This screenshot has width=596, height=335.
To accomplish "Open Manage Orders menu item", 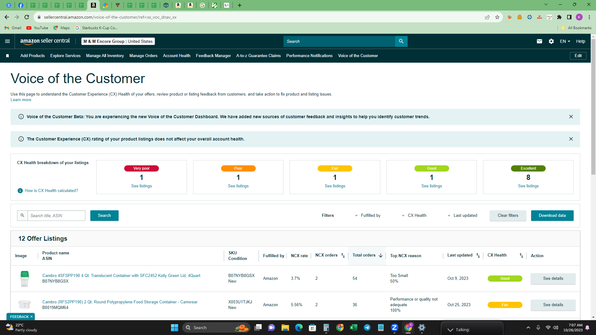I will [143, 56].
